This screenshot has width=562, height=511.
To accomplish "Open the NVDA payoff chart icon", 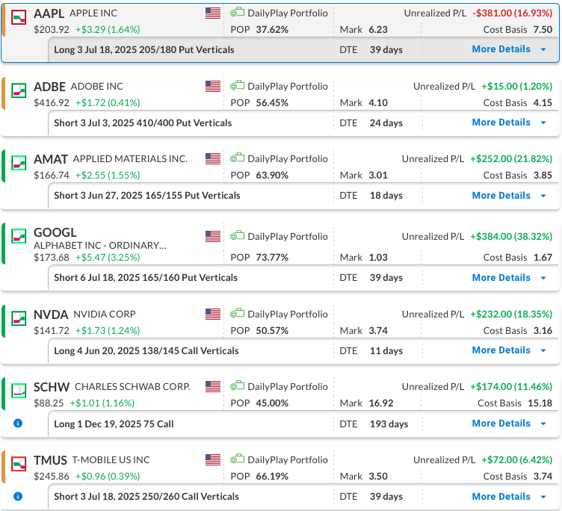I will [19, 318].
